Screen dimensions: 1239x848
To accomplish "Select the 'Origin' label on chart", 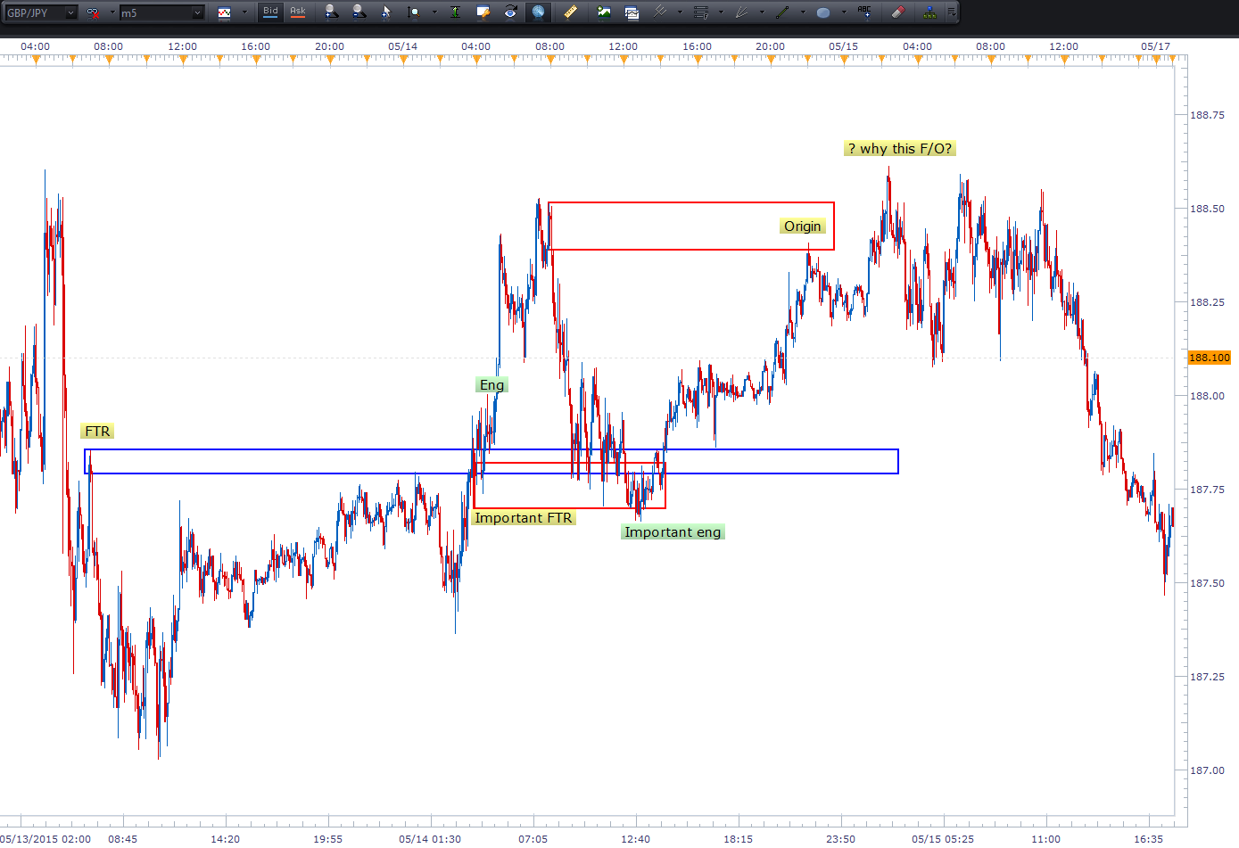I will (x=802, y=226).
